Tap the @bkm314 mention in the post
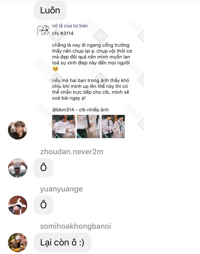 coord(63,110)
